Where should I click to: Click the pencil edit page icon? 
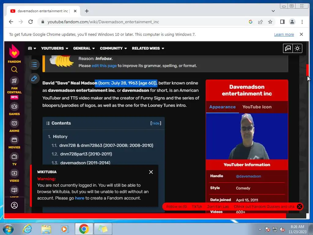34,79
